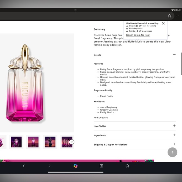
Task: Select thumbnail of model in black dress
Action: (50, 142)
